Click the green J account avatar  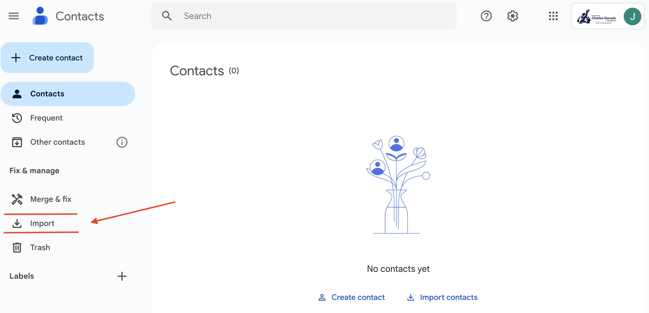[x=632, y=16]
